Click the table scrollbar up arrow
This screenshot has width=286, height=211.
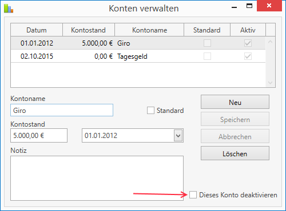tap(270, 42)
